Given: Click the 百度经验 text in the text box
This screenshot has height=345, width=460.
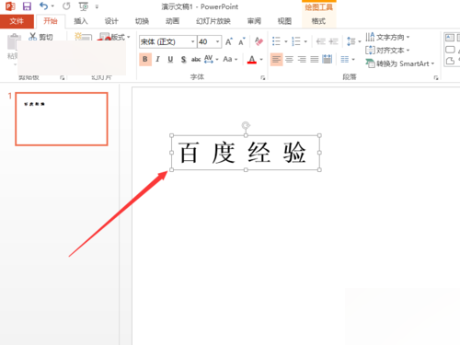Looking at the screenshot, I should [242, 153].
